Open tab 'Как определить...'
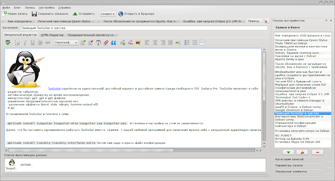The width and height of the screenshot is (335, 181). pos(21,21)
